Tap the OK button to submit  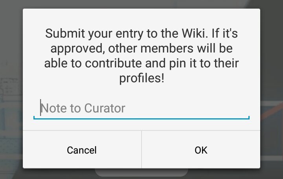point(201,150)
